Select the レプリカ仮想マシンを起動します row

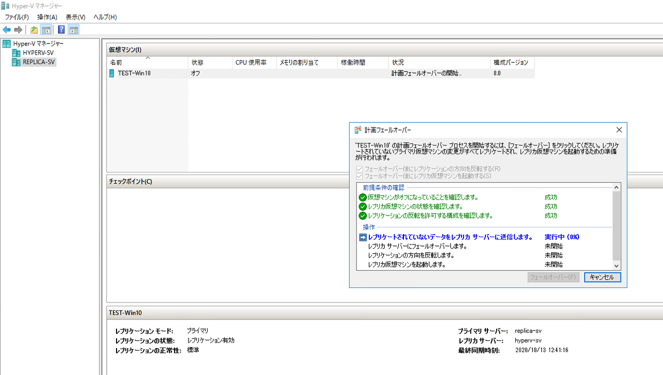[x=485, y=265]
